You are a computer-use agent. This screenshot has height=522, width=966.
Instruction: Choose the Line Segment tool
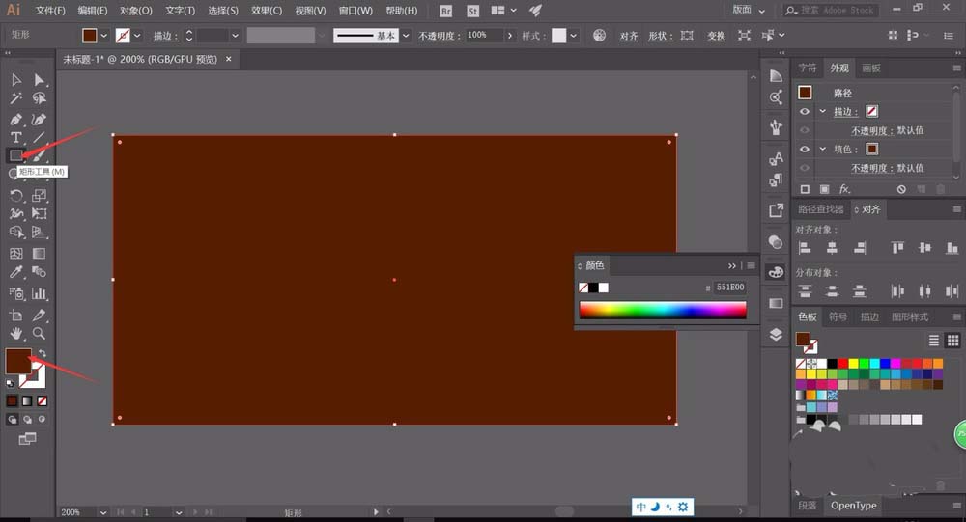[x=39, y=137]
